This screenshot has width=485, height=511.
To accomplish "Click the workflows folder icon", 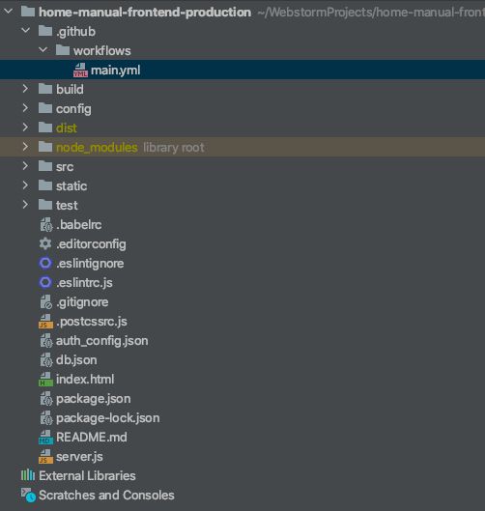I will click(63, 50).
